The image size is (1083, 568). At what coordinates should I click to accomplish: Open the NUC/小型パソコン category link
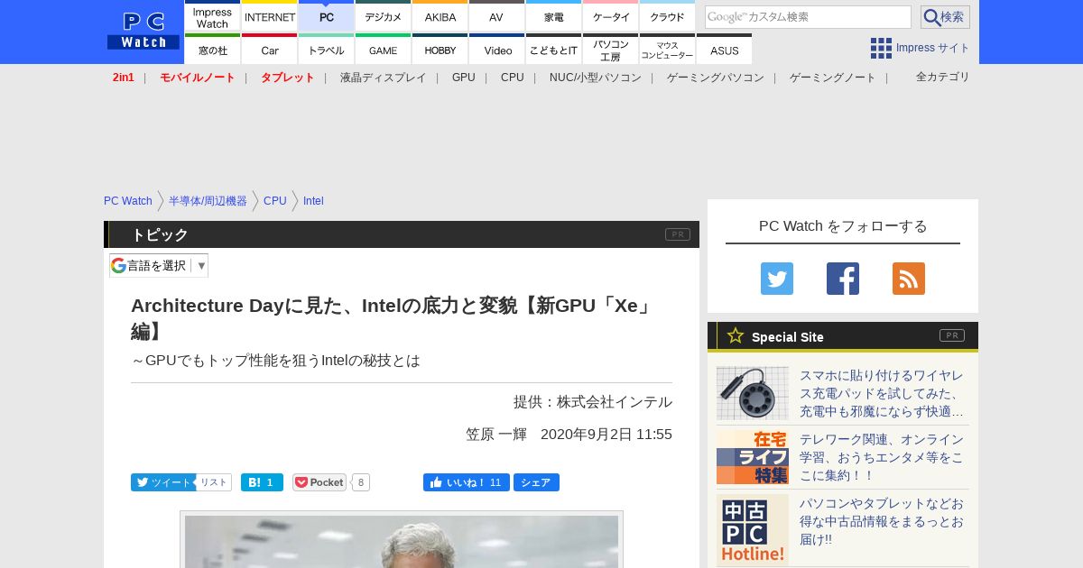point(596,78)
